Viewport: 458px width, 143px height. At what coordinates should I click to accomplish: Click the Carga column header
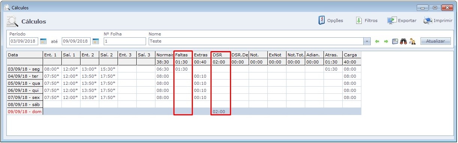pos(352,55)
